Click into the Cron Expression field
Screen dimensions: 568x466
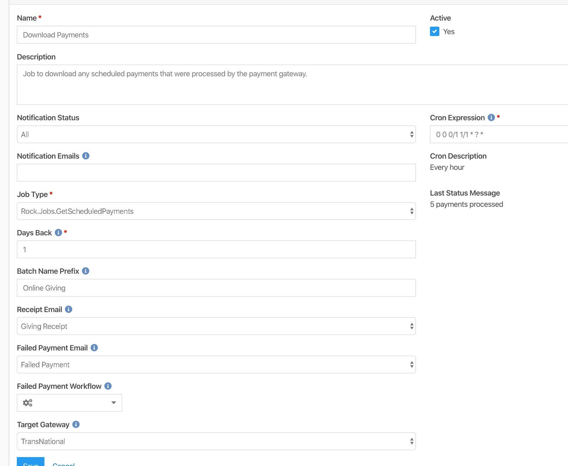[499, 134]
